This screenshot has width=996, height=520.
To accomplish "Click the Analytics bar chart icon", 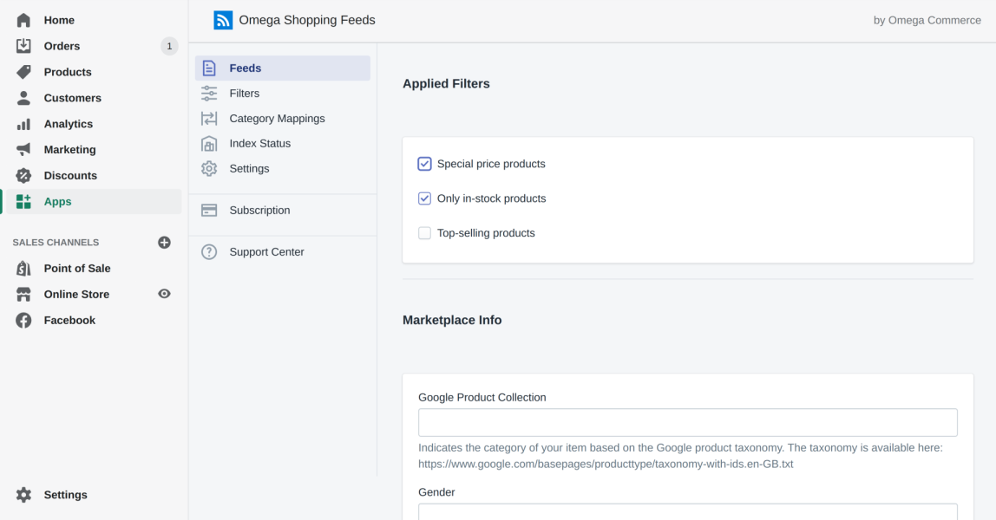I will click(x=23, y=124).
